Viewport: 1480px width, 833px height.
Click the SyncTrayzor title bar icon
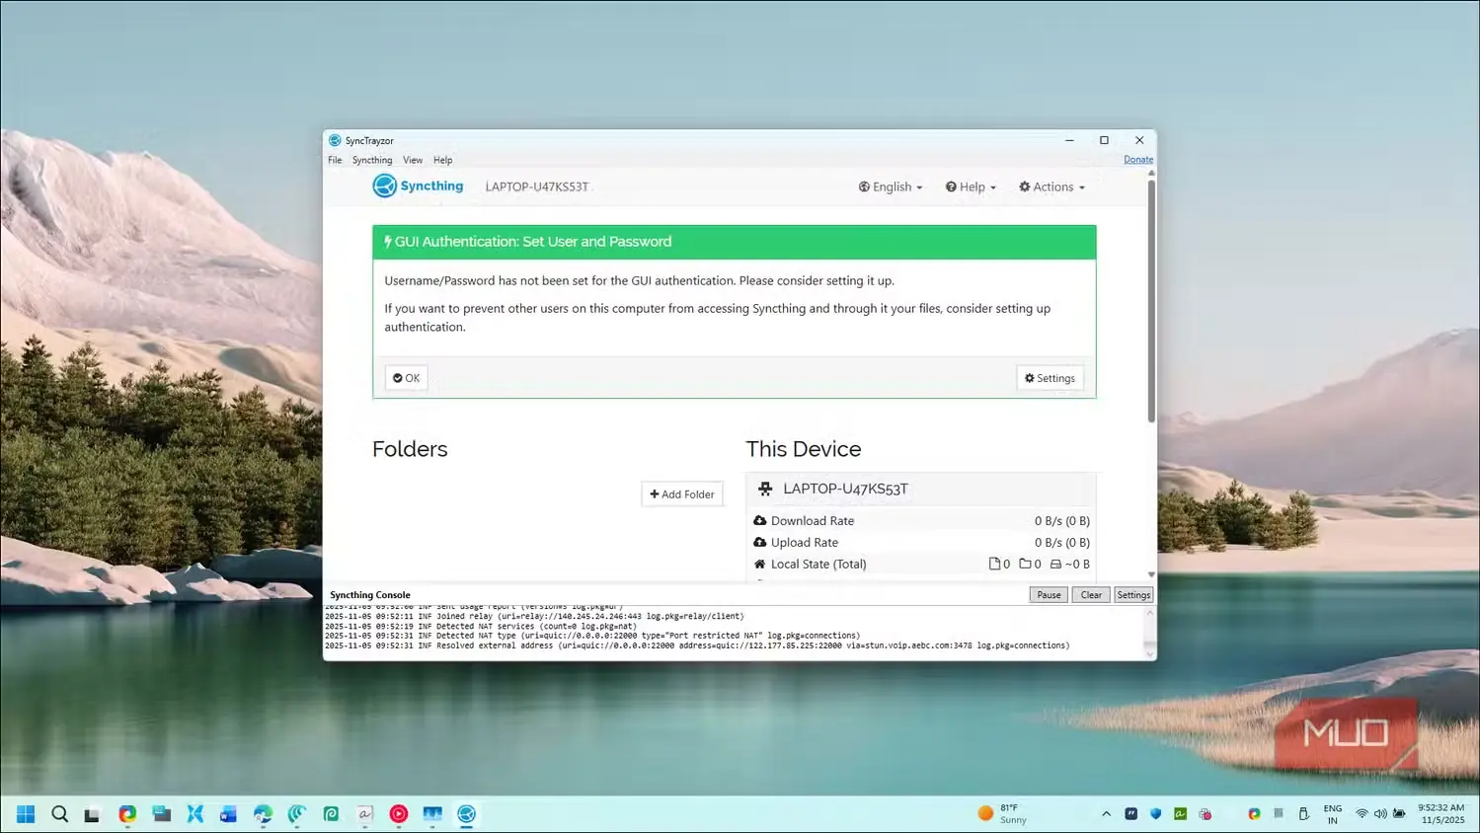[335, 140]
